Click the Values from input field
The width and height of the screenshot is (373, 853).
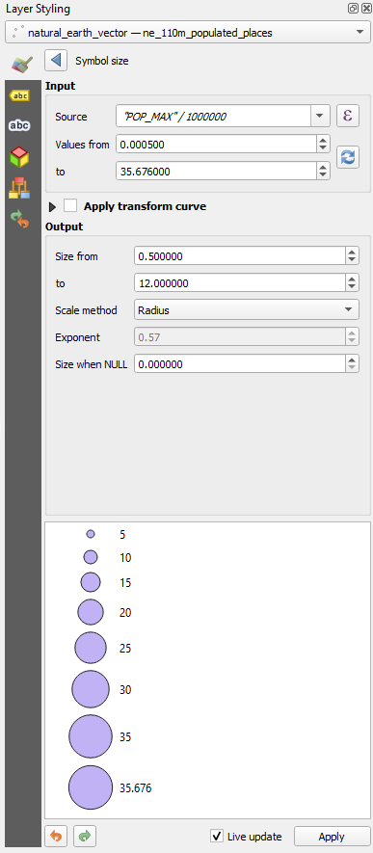[x=216, y=145]
